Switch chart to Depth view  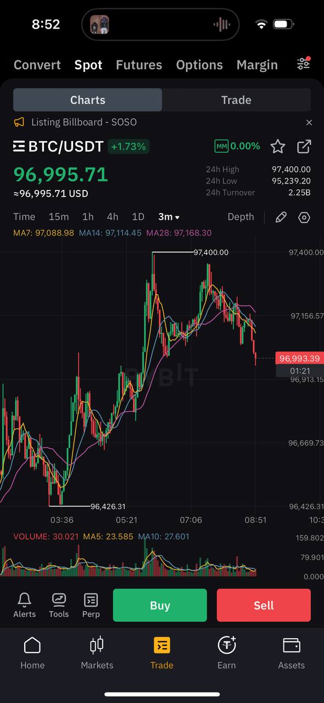click(x=241, y=217)
